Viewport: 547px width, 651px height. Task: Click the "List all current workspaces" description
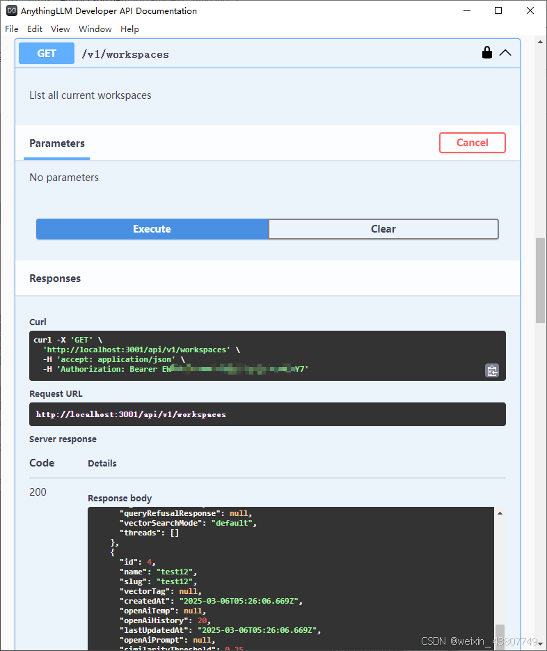tap(90, 95)
